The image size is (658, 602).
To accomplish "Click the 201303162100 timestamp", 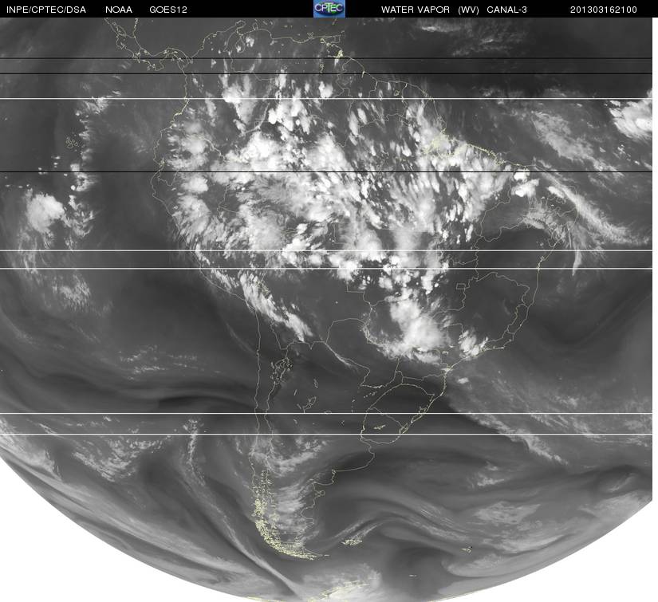I will pos(604,10).
